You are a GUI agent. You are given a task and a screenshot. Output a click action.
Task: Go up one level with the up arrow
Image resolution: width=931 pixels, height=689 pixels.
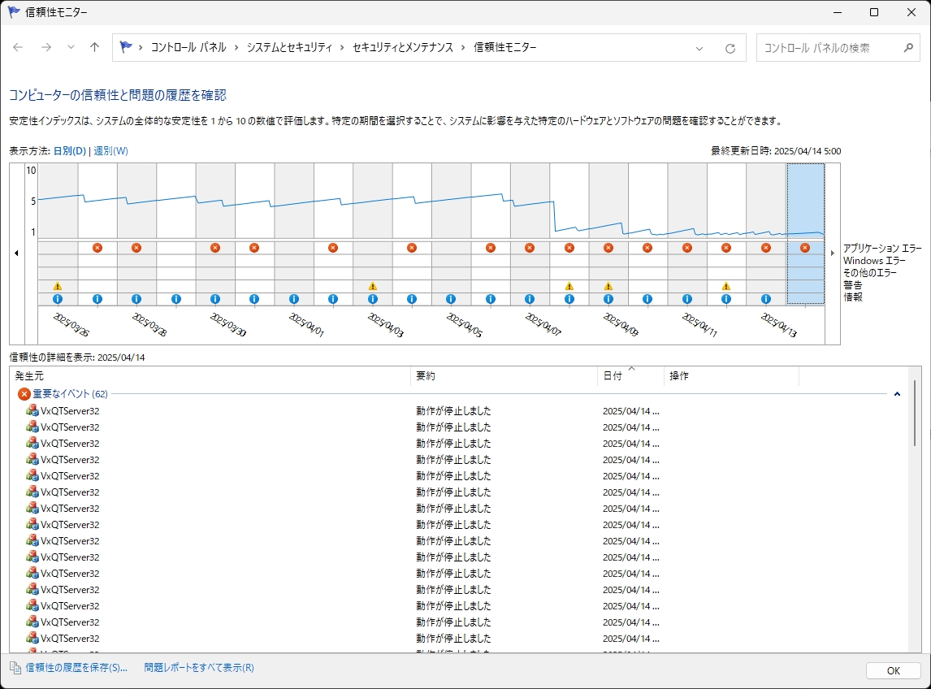95,48
